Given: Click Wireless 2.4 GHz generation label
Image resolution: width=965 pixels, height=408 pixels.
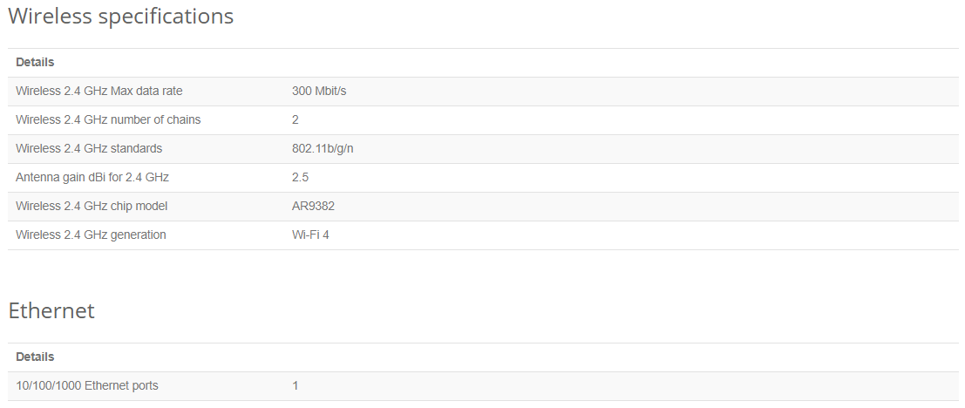Looking at the screenshot, I should (x=91, y=235).
